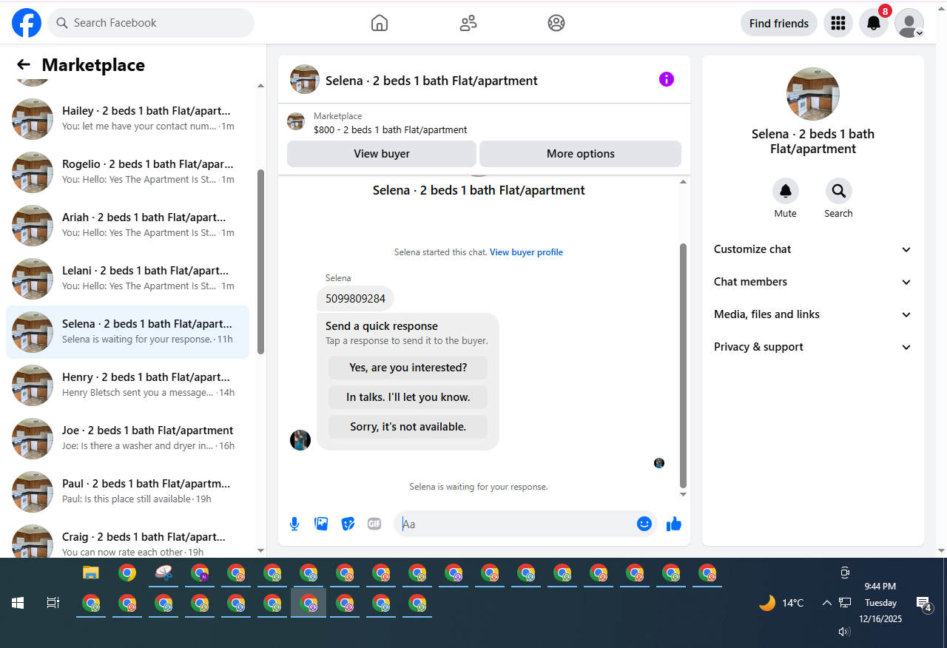The width and height of the screenshot is (947, 648).
Task: Open the Home feed icon
Action: tap(380, 23)
